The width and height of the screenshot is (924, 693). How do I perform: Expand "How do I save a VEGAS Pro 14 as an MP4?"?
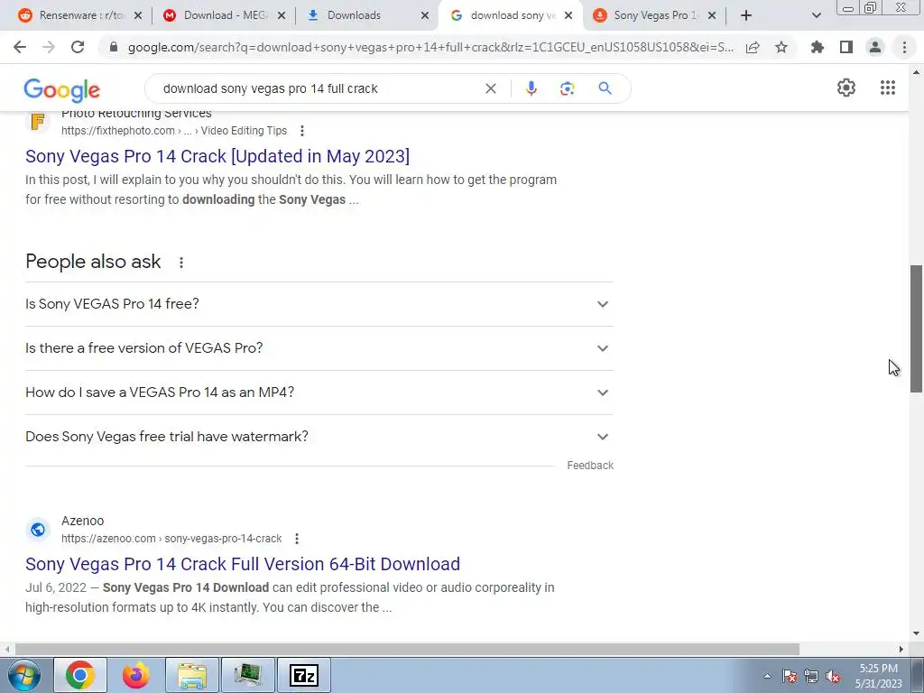coord(319,393)
